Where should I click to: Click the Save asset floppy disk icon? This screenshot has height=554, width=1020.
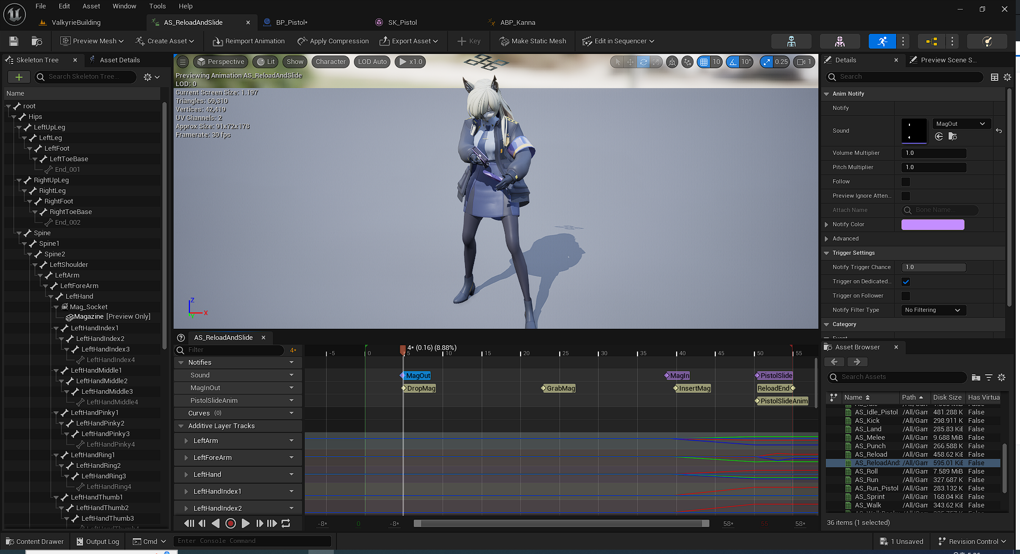(x=14, y=41)
